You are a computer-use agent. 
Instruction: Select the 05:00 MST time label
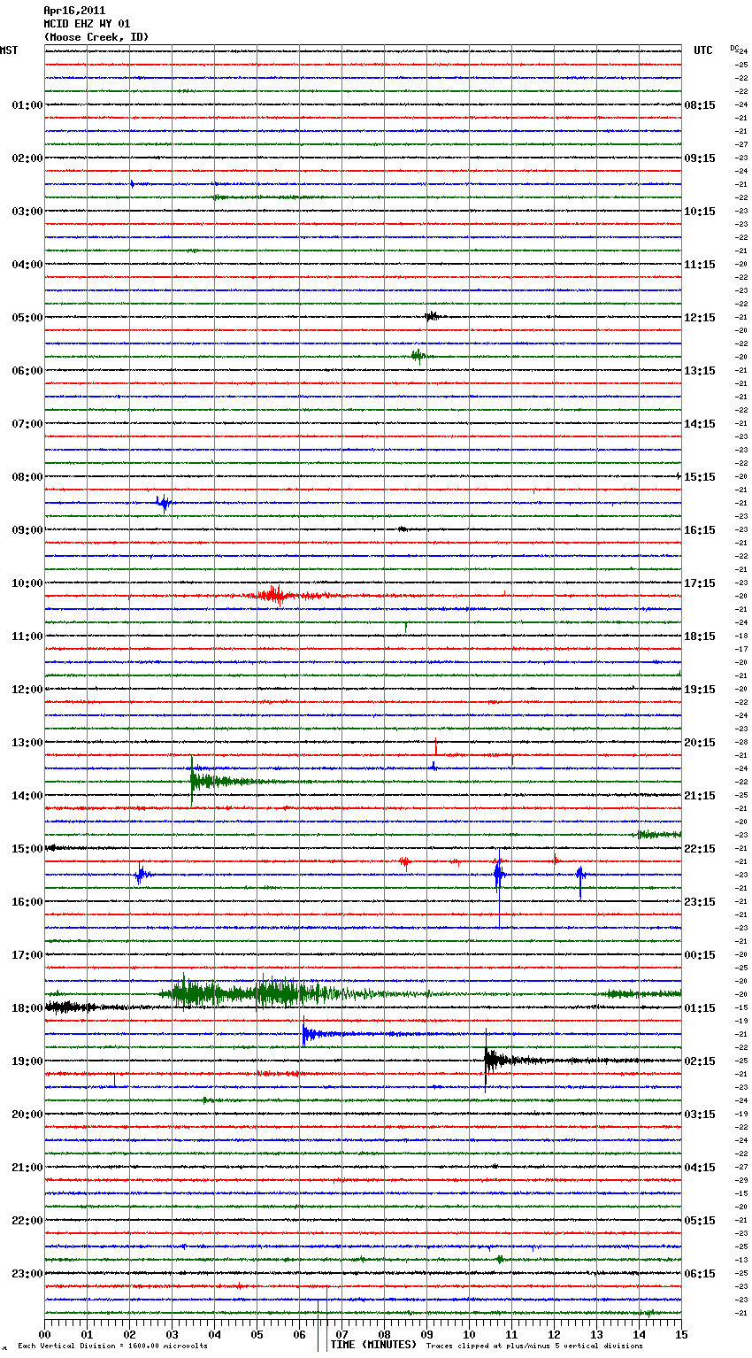pos(27,318)
